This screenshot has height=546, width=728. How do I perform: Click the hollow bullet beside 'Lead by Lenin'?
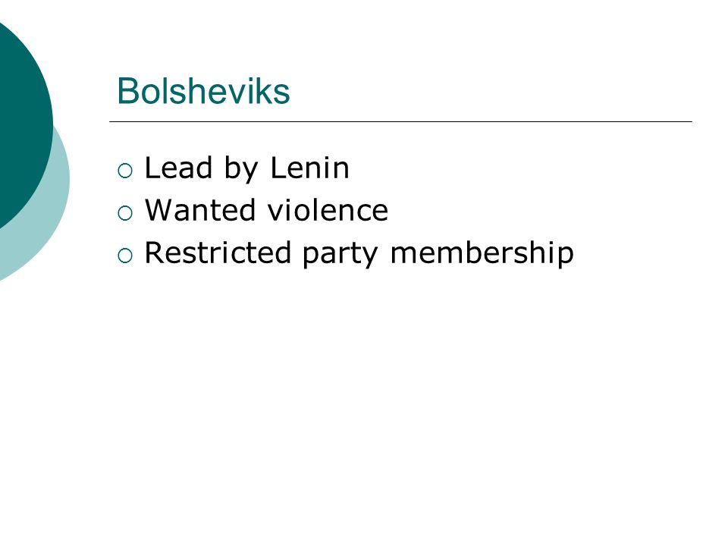click(125, 171)
